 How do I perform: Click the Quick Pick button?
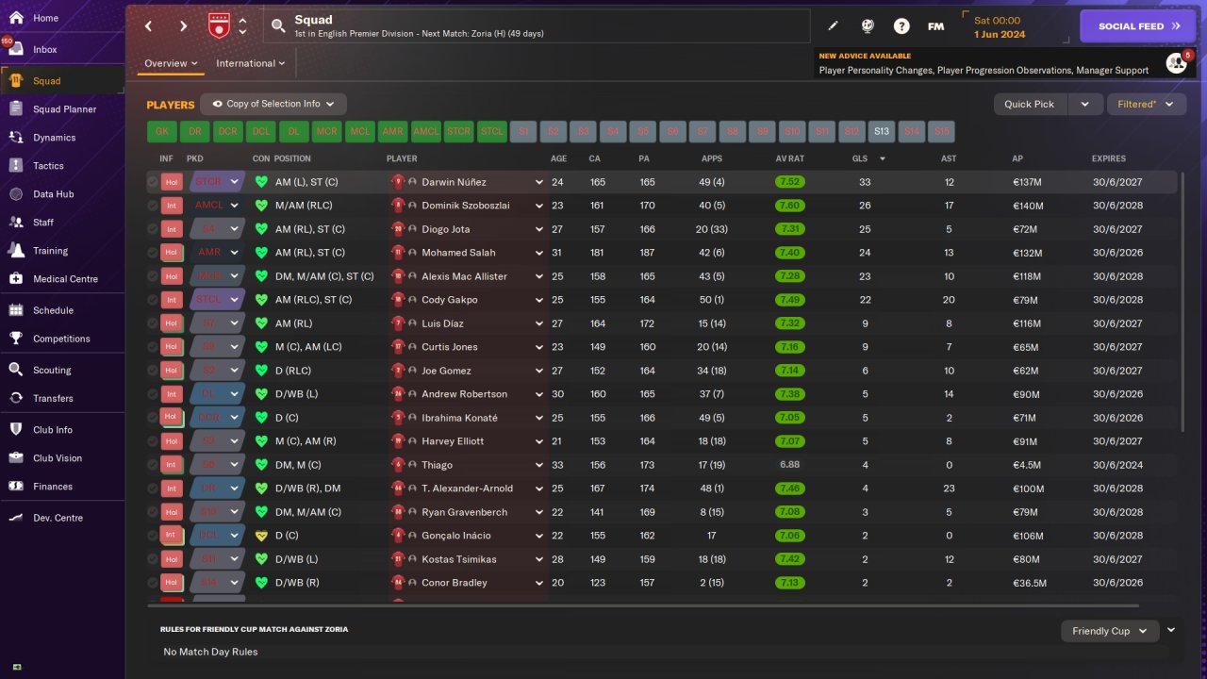coord(1030,104)
